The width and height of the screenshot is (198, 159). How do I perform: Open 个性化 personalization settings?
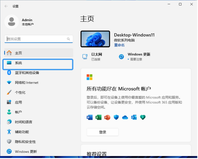(x=39, y=93)
